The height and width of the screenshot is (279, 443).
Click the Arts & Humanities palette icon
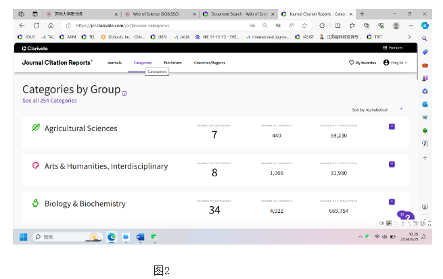click(x=36, y=166)
